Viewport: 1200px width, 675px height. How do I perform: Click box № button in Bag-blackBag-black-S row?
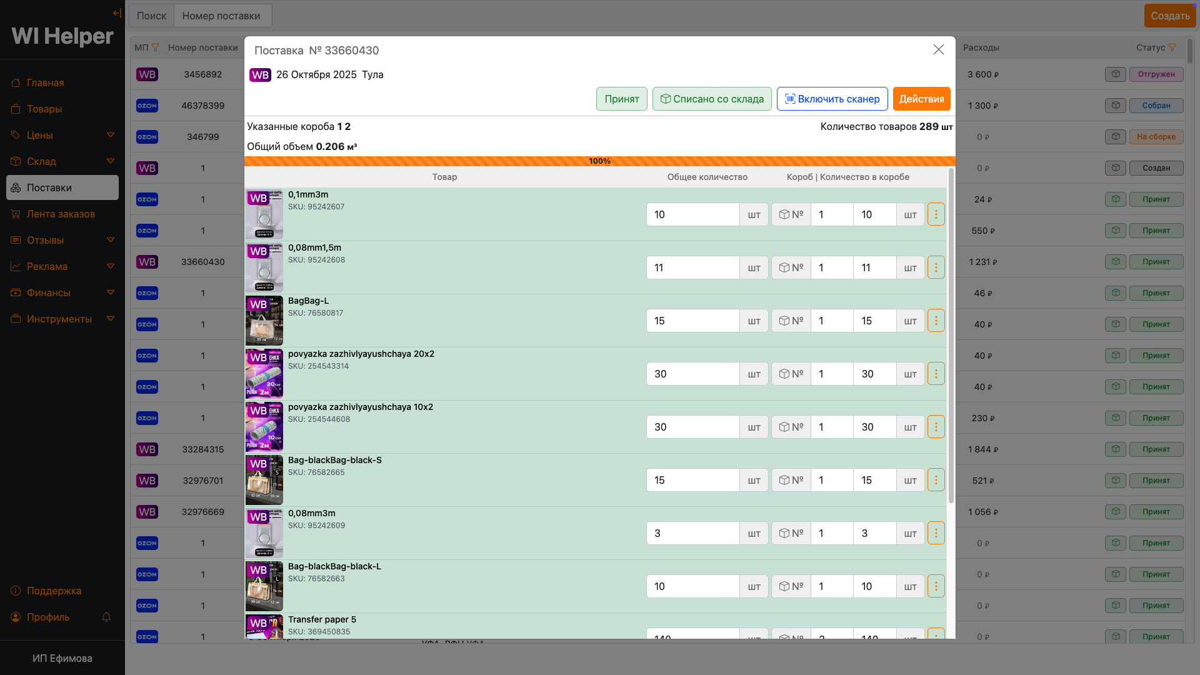(x=791, y=480)
